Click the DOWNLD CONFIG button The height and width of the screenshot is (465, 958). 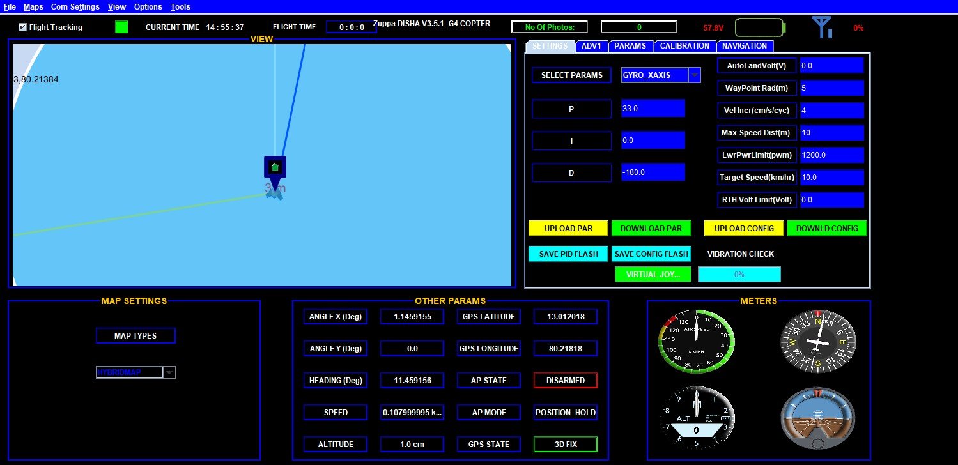[x=827, y=229]
